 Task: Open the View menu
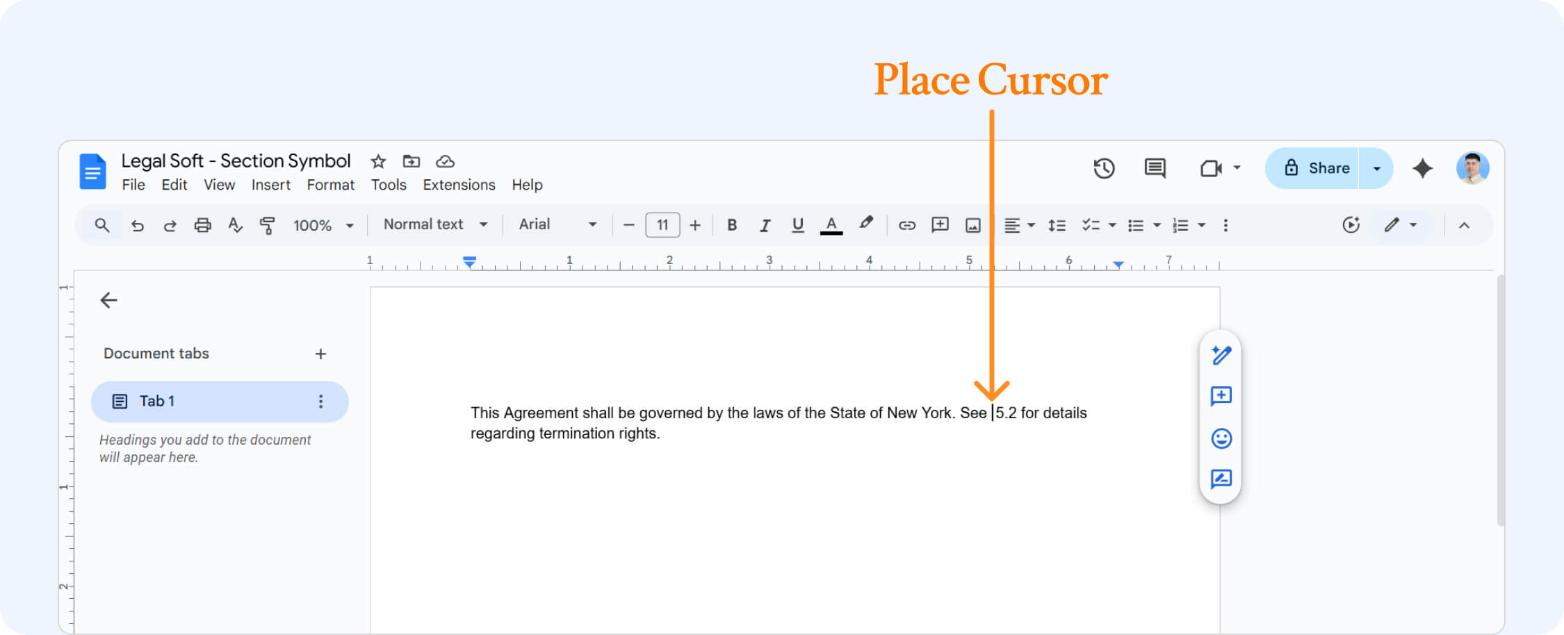pos(219,185)
